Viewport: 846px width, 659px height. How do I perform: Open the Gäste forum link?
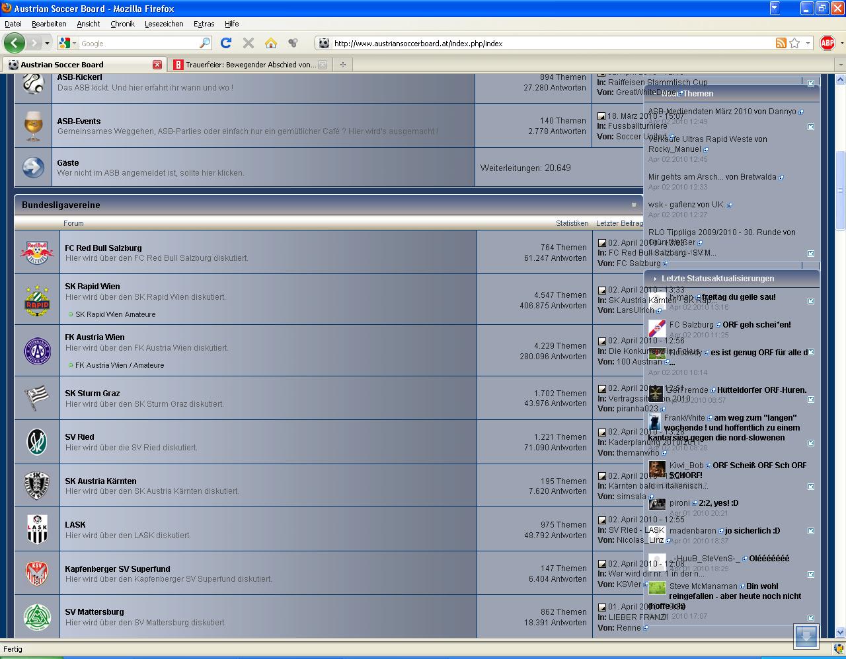[68, 163]
